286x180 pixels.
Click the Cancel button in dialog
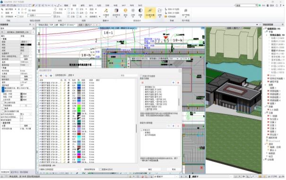tap(173, 170)
